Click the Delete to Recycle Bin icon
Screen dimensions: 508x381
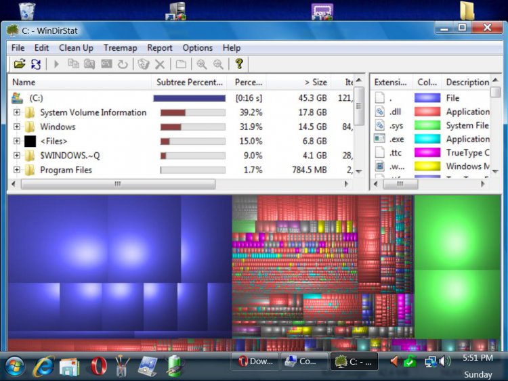click(x=143, y=64)
